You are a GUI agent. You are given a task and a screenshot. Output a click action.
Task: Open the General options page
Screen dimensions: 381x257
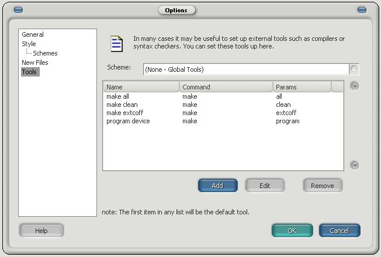point(33,34)
